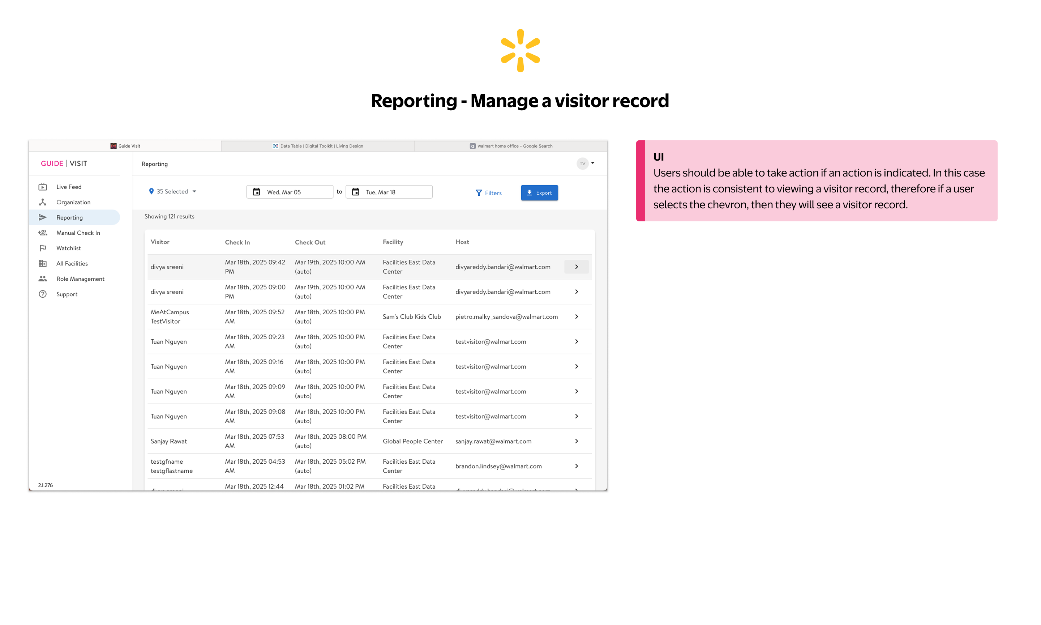Click the end date calendar icon
Screen dimensions: 1041x625
(x=356, y=192)
